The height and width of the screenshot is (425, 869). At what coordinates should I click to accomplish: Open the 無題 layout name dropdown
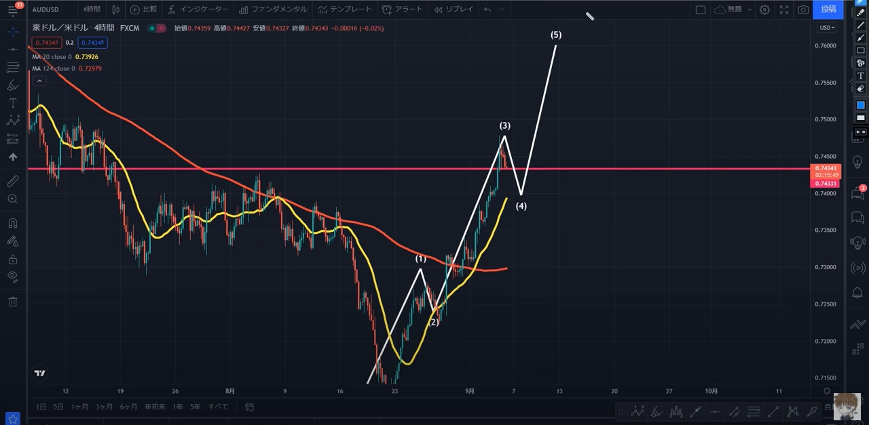point(733,9)
